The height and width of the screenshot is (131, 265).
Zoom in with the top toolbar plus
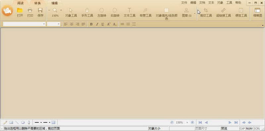tap(61, 10)
